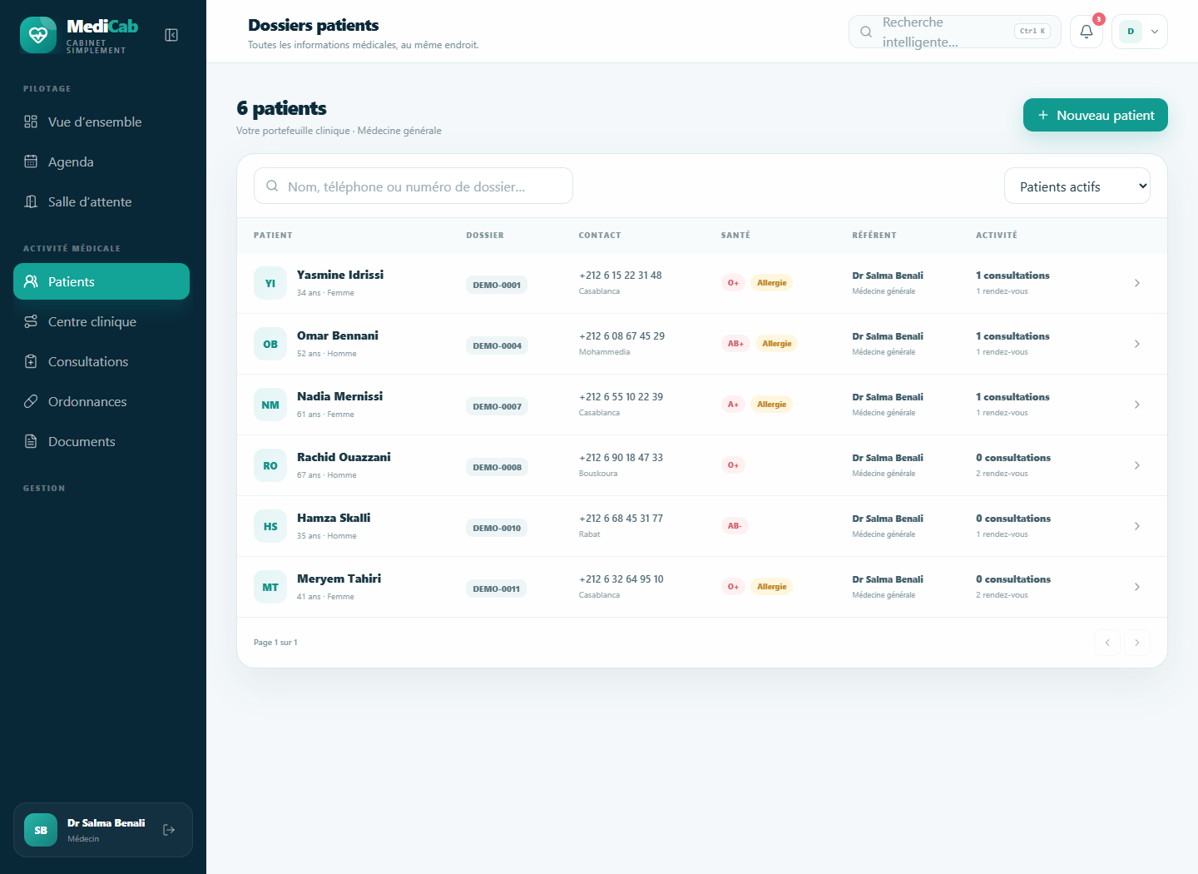
Task: Collapse the sidebar panel icon
Action: (x=171, y=35)
